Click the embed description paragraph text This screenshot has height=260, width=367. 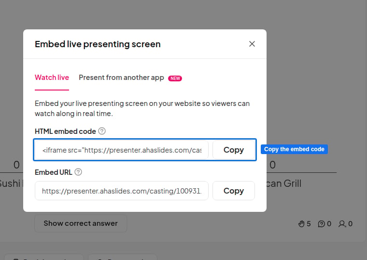(x=142, y=108)
